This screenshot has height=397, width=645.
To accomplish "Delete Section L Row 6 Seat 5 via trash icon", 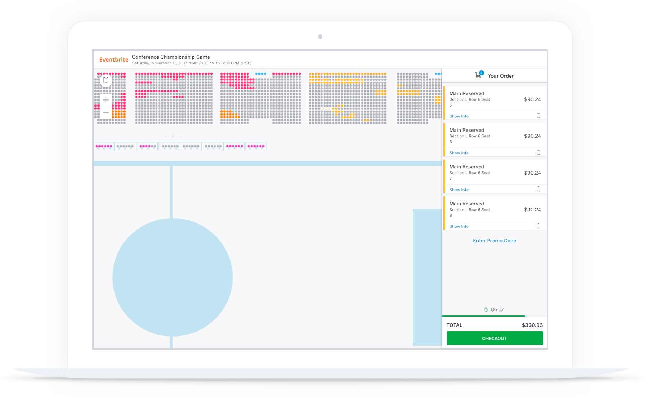I will click(x=539, y=115).
